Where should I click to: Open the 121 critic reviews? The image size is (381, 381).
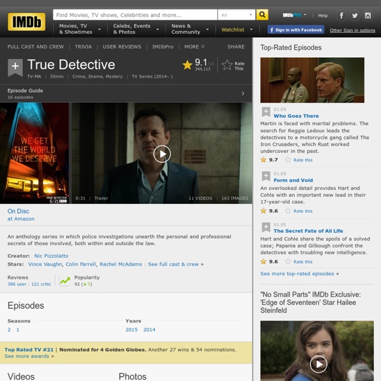[41, 284]
